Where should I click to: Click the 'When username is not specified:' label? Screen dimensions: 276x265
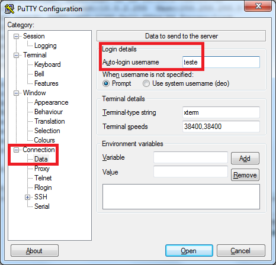pos(148,75)
